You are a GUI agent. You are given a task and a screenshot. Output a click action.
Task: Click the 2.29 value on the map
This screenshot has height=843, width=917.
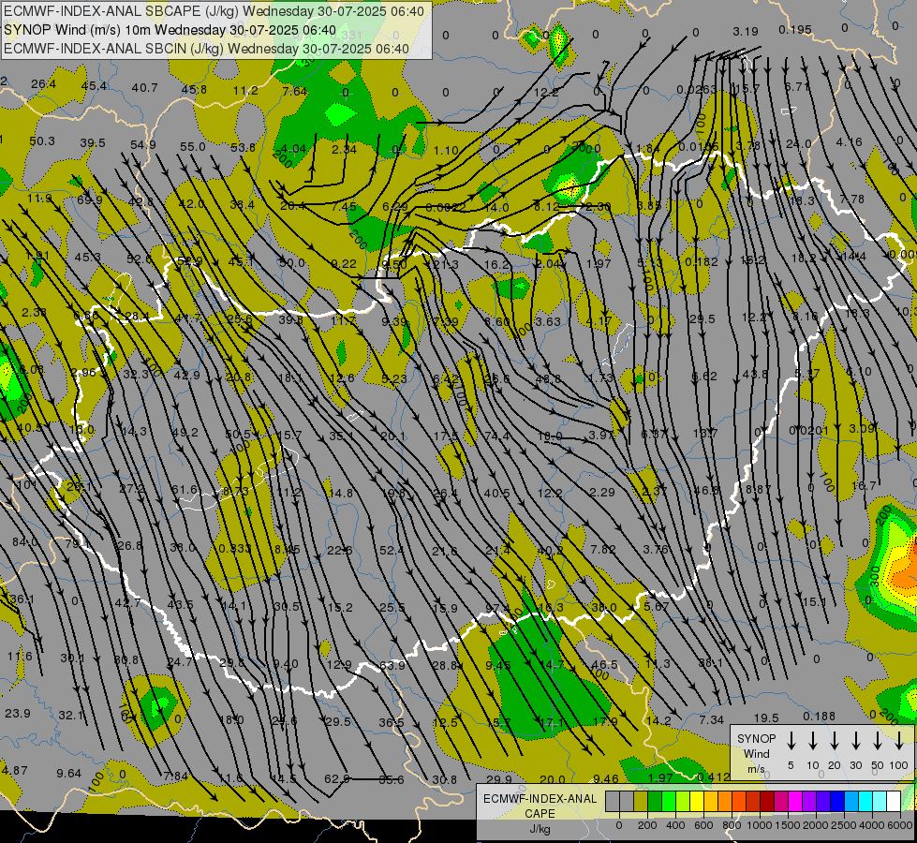tap(601, 493)
